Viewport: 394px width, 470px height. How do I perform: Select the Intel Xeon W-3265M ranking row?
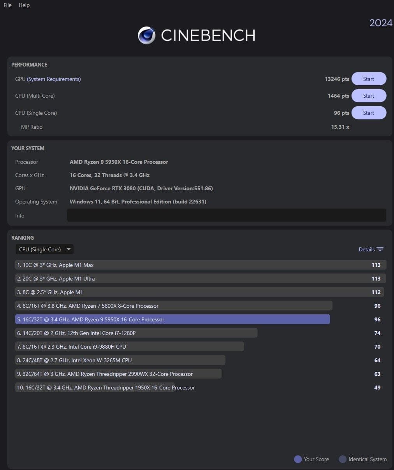tap(120, 360)
